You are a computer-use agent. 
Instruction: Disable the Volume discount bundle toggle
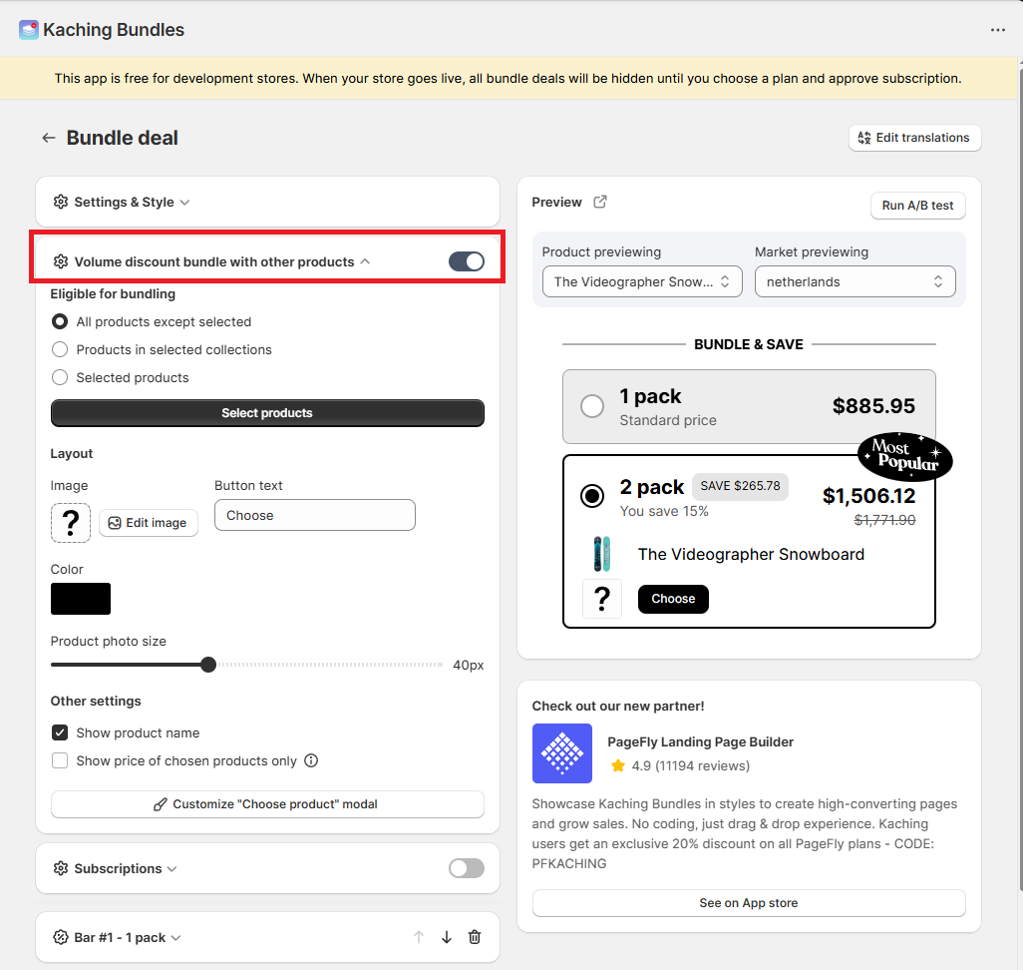(x=467, y=261)
